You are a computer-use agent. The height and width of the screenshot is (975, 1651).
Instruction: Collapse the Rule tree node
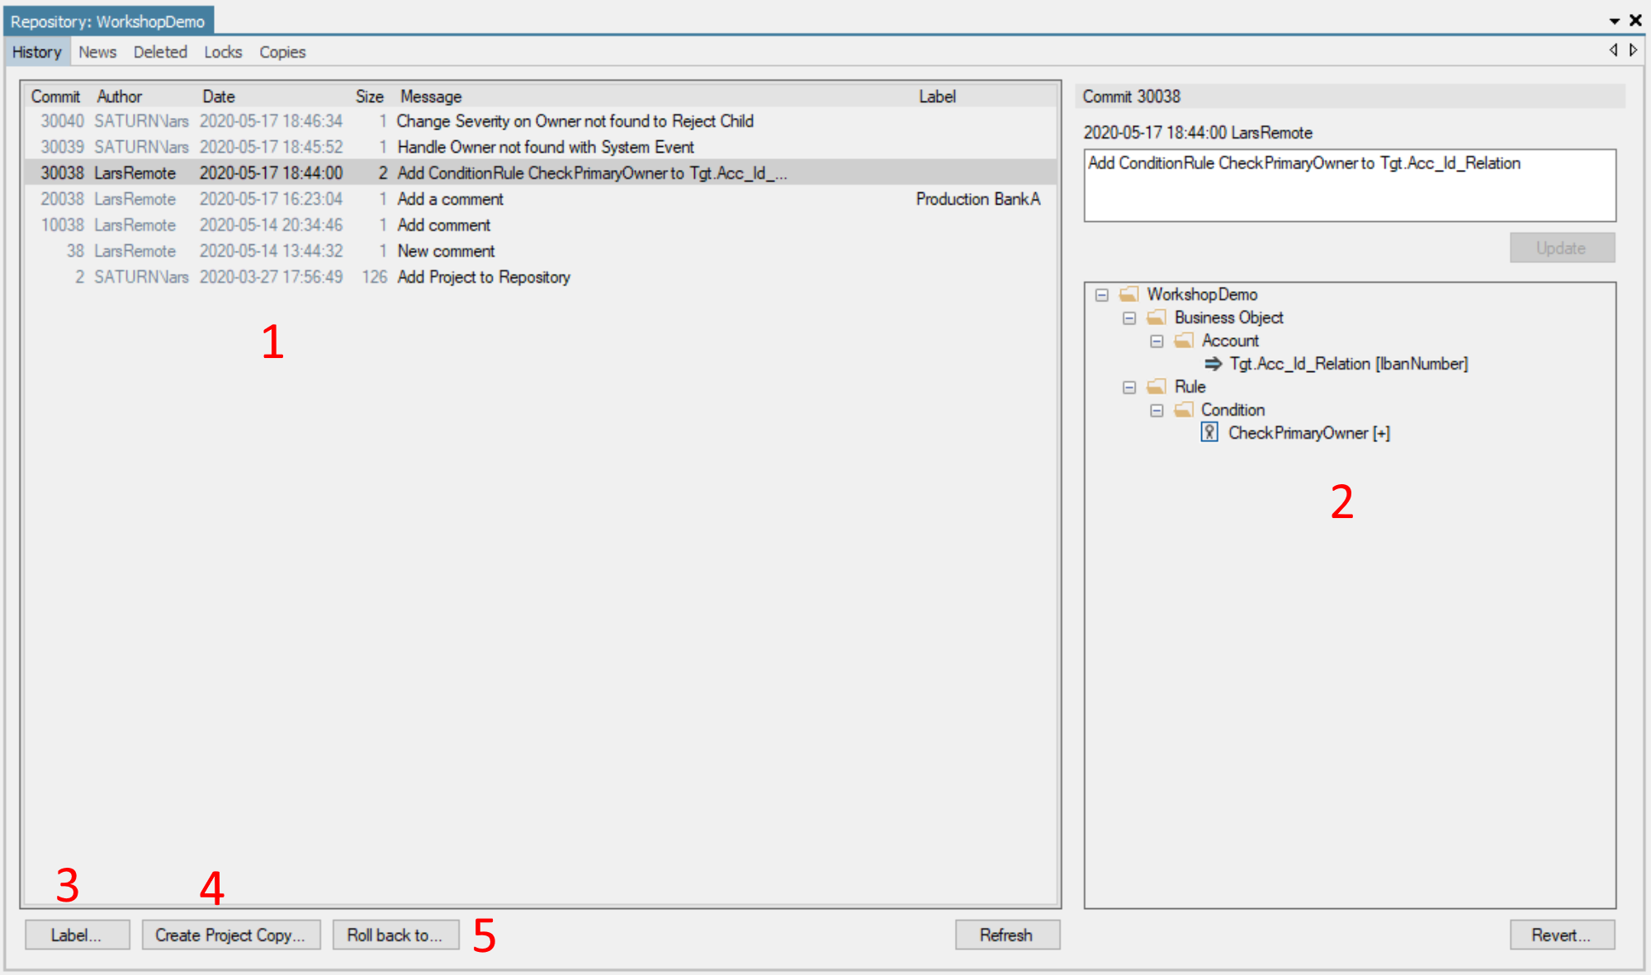click(x=1128, y=386)
